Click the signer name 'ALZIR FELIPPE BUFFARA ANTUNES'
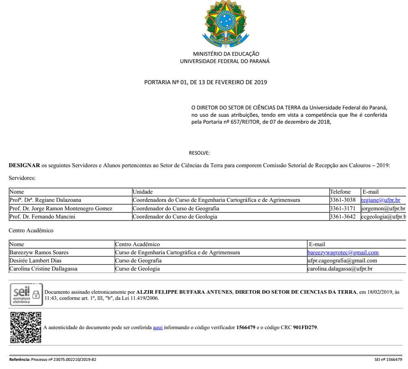408x369 pixels. pos(184,292)
